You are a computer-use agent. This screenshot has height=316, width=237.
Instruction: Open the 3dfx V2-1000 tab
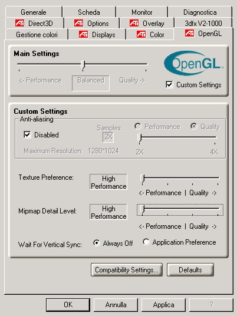click(x=203, y=24)
